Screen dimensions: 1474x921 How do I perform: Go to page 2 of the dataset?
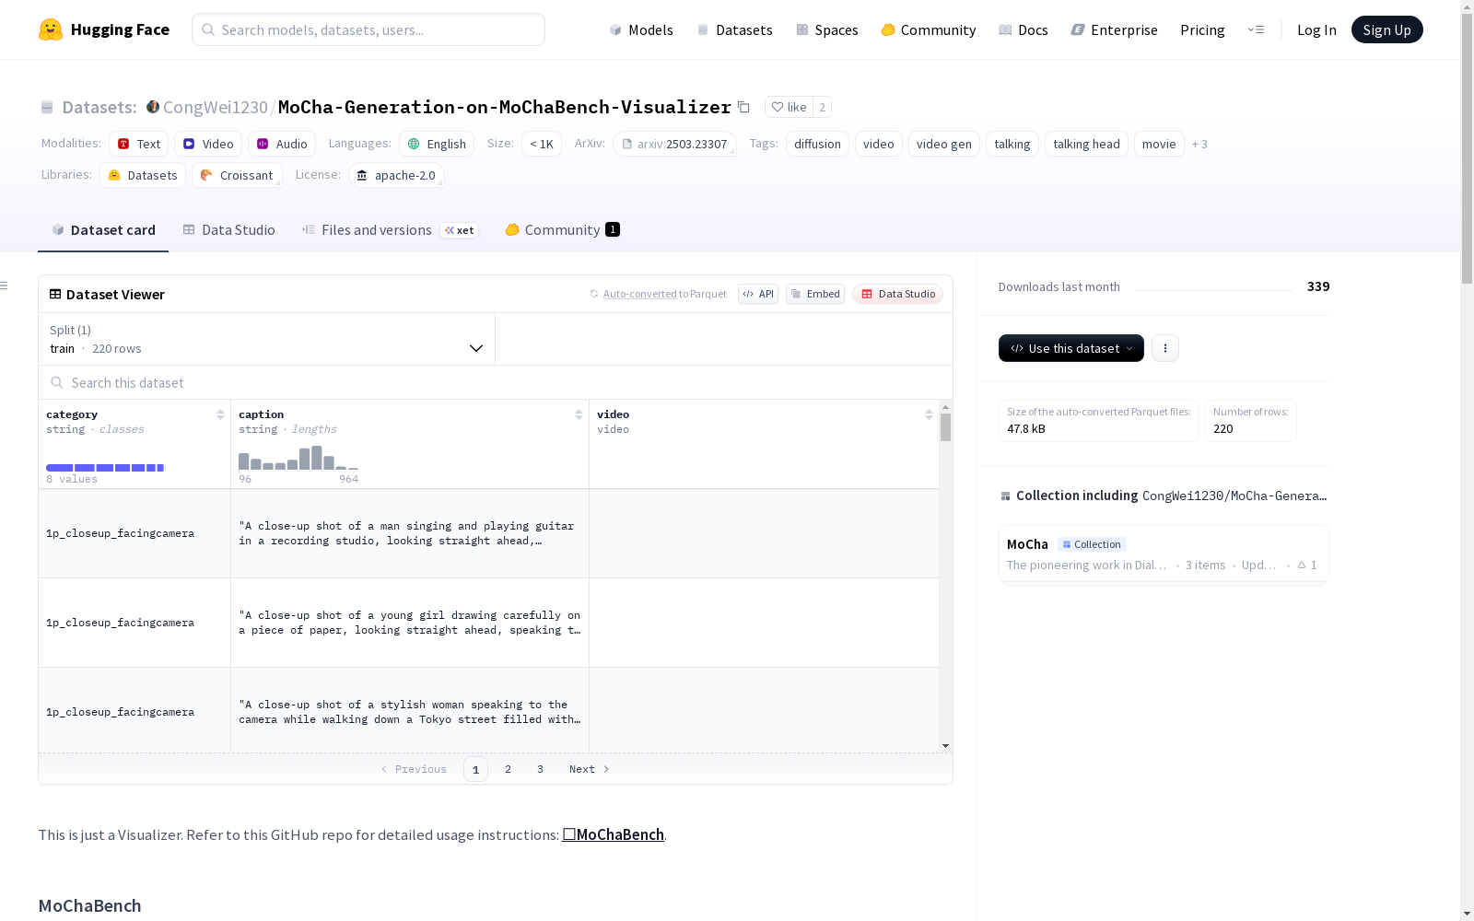[x=509, y=769]
